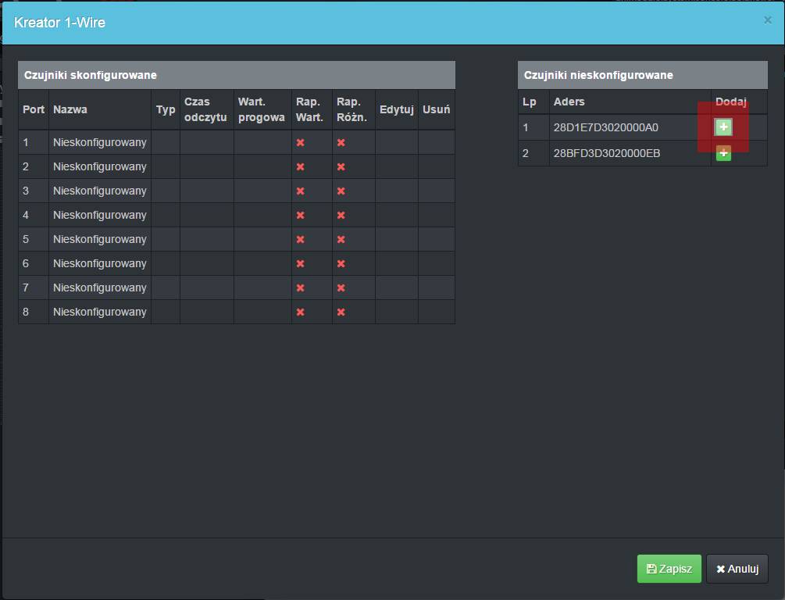
Task: Click Rap. Wart. red X for port 6
Action: pyautogui.click(x=300, y=264)
